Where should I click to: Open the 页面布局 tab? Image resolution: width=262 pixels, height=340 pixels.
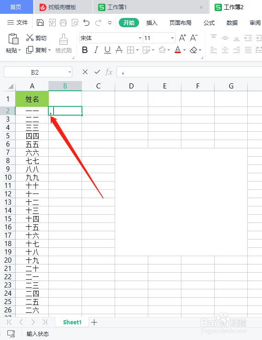pyautogui.click(x=180, y=23)
